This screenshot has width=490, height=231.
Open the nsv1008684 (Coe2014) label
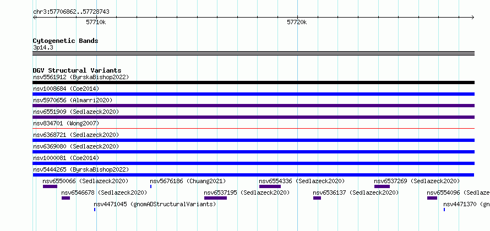click(x=66, y=89)
